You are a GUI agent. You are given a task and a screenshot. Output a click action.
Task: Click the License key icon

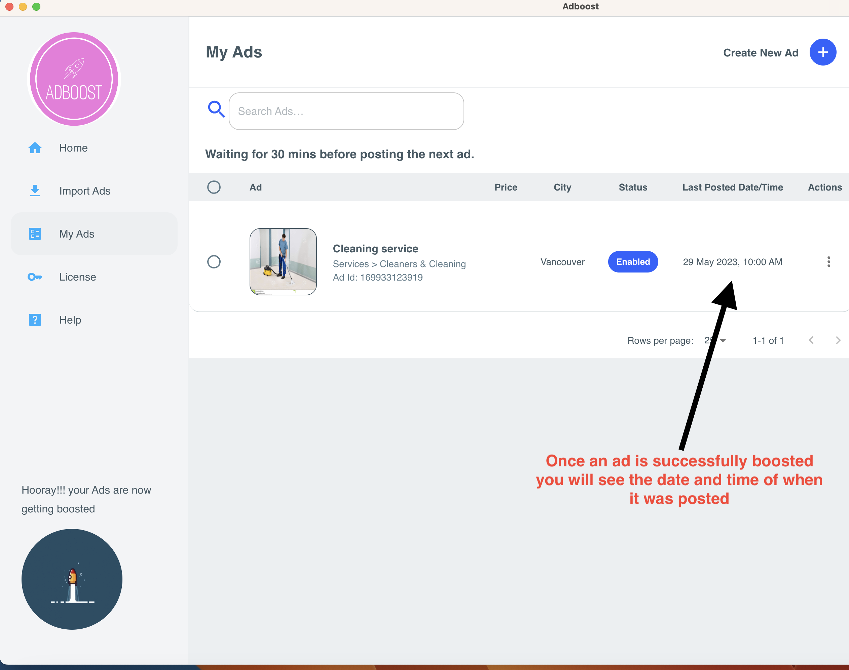click(x=34, y=276)
